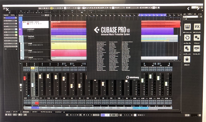This screenshot has height=122, width=206.
Task: Select the Play speaker tool
Action: pos(107,8)
